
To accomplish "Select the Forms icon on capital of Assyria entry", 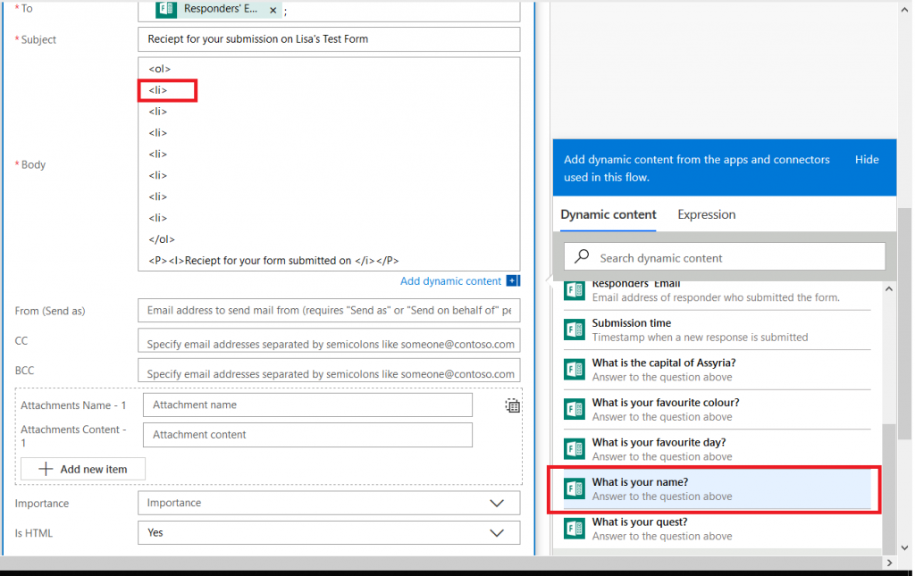I will 574,369.
